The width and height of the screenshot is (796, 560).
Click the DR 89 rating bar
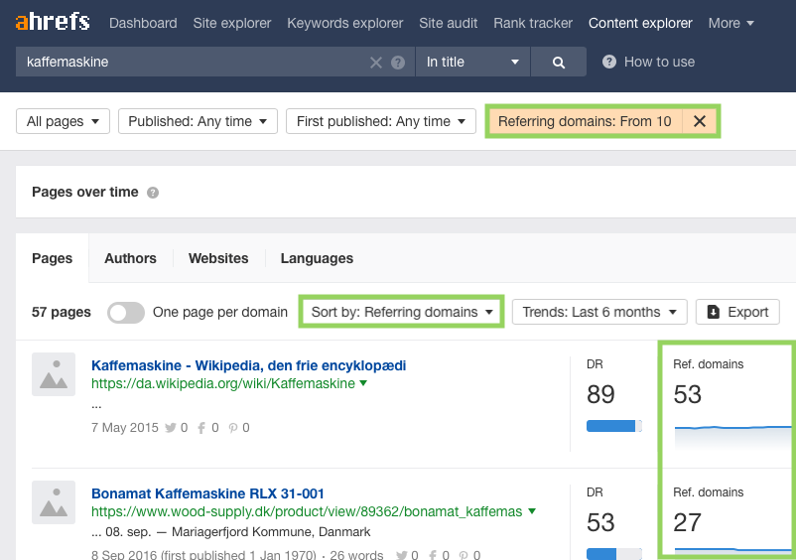click(x=614, y=426)
